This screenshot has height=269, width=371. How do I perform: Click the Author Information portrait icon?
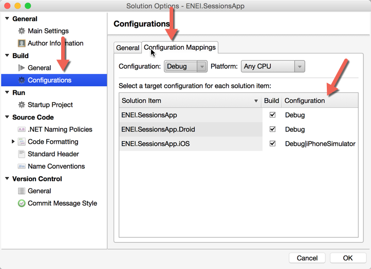[x=22, y=43]
